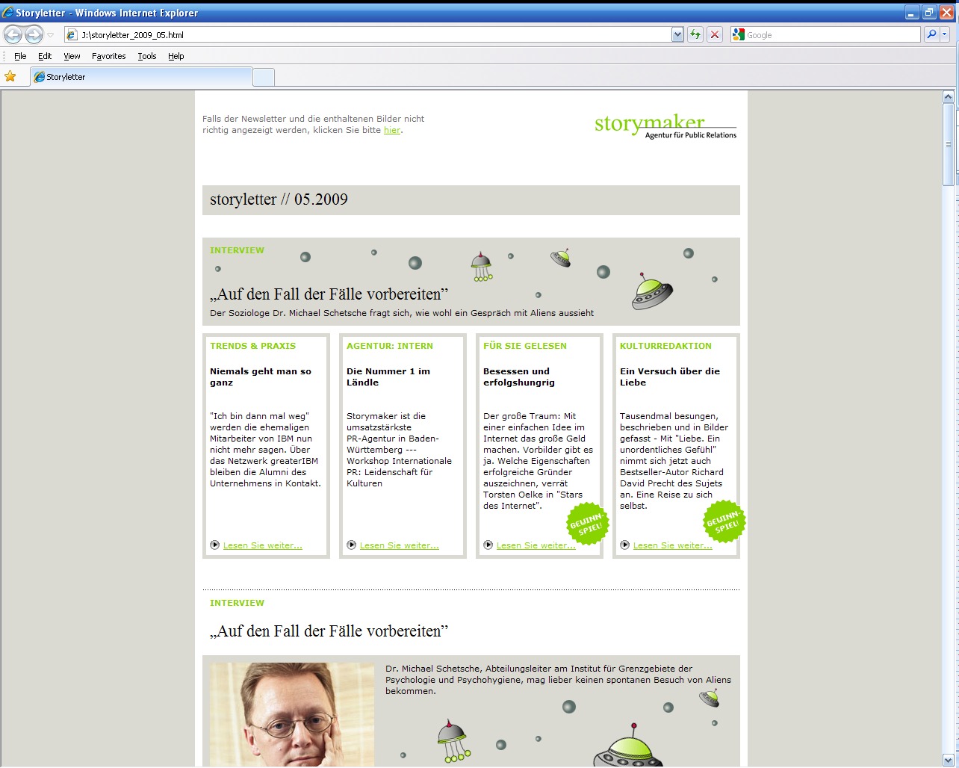Expand the address bar dropdown arrow
Screen dimensions: 959x768
pyautogui.click(x=677, y=34)
